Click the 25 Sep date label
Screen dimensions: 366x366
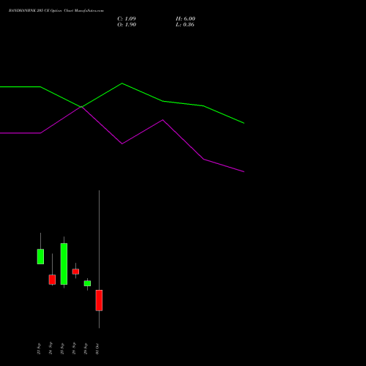pos(62,348)
